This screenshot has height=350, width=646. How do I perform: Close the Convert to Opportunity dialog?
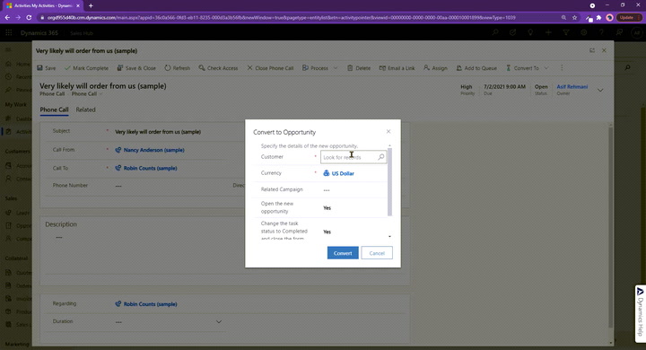coord(388,132)
